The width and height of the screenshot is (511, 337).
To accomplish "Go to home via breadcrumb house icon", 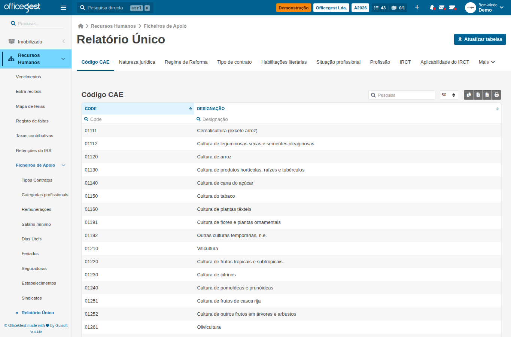I will [x=80, y=26].
